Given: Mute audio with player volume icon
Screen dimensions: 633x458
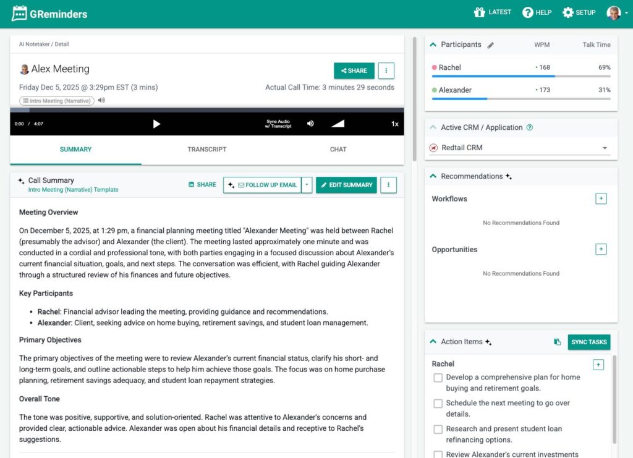Looking at the screenshot, I should tap(310, 124).
